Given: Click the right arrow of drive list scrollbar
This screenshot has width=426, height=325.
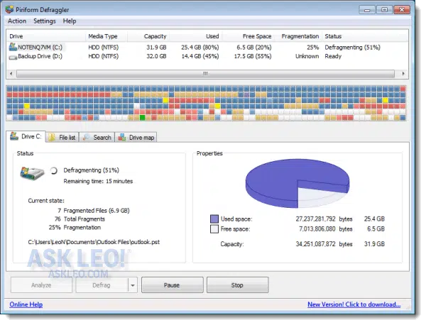Looking at the screenshot, I should [403, 74].
